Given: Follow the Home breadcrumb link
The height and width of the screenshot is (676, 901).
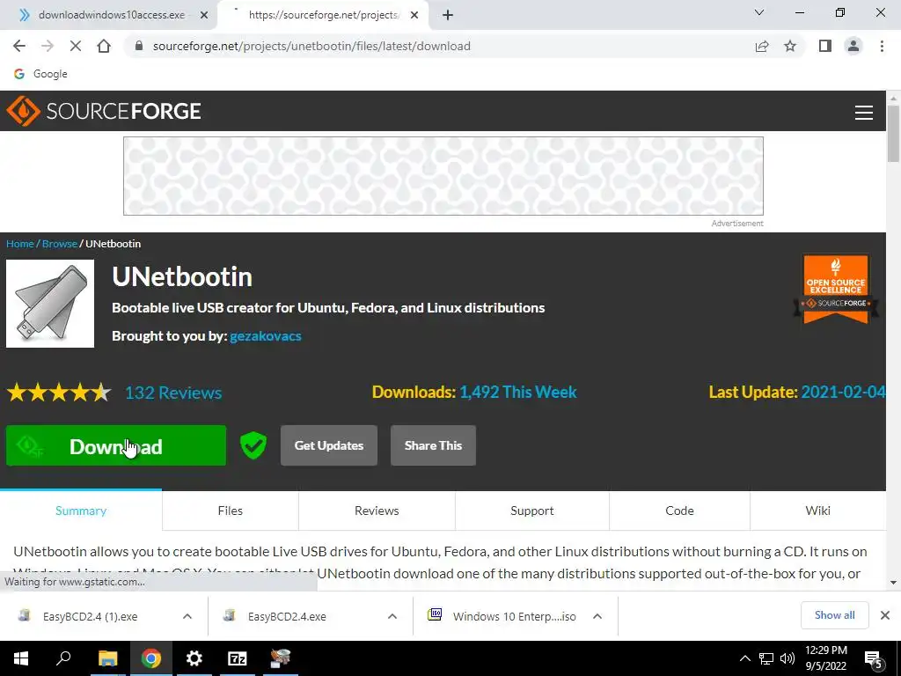Looking at the screenshot, I should (x=20, y=244).
